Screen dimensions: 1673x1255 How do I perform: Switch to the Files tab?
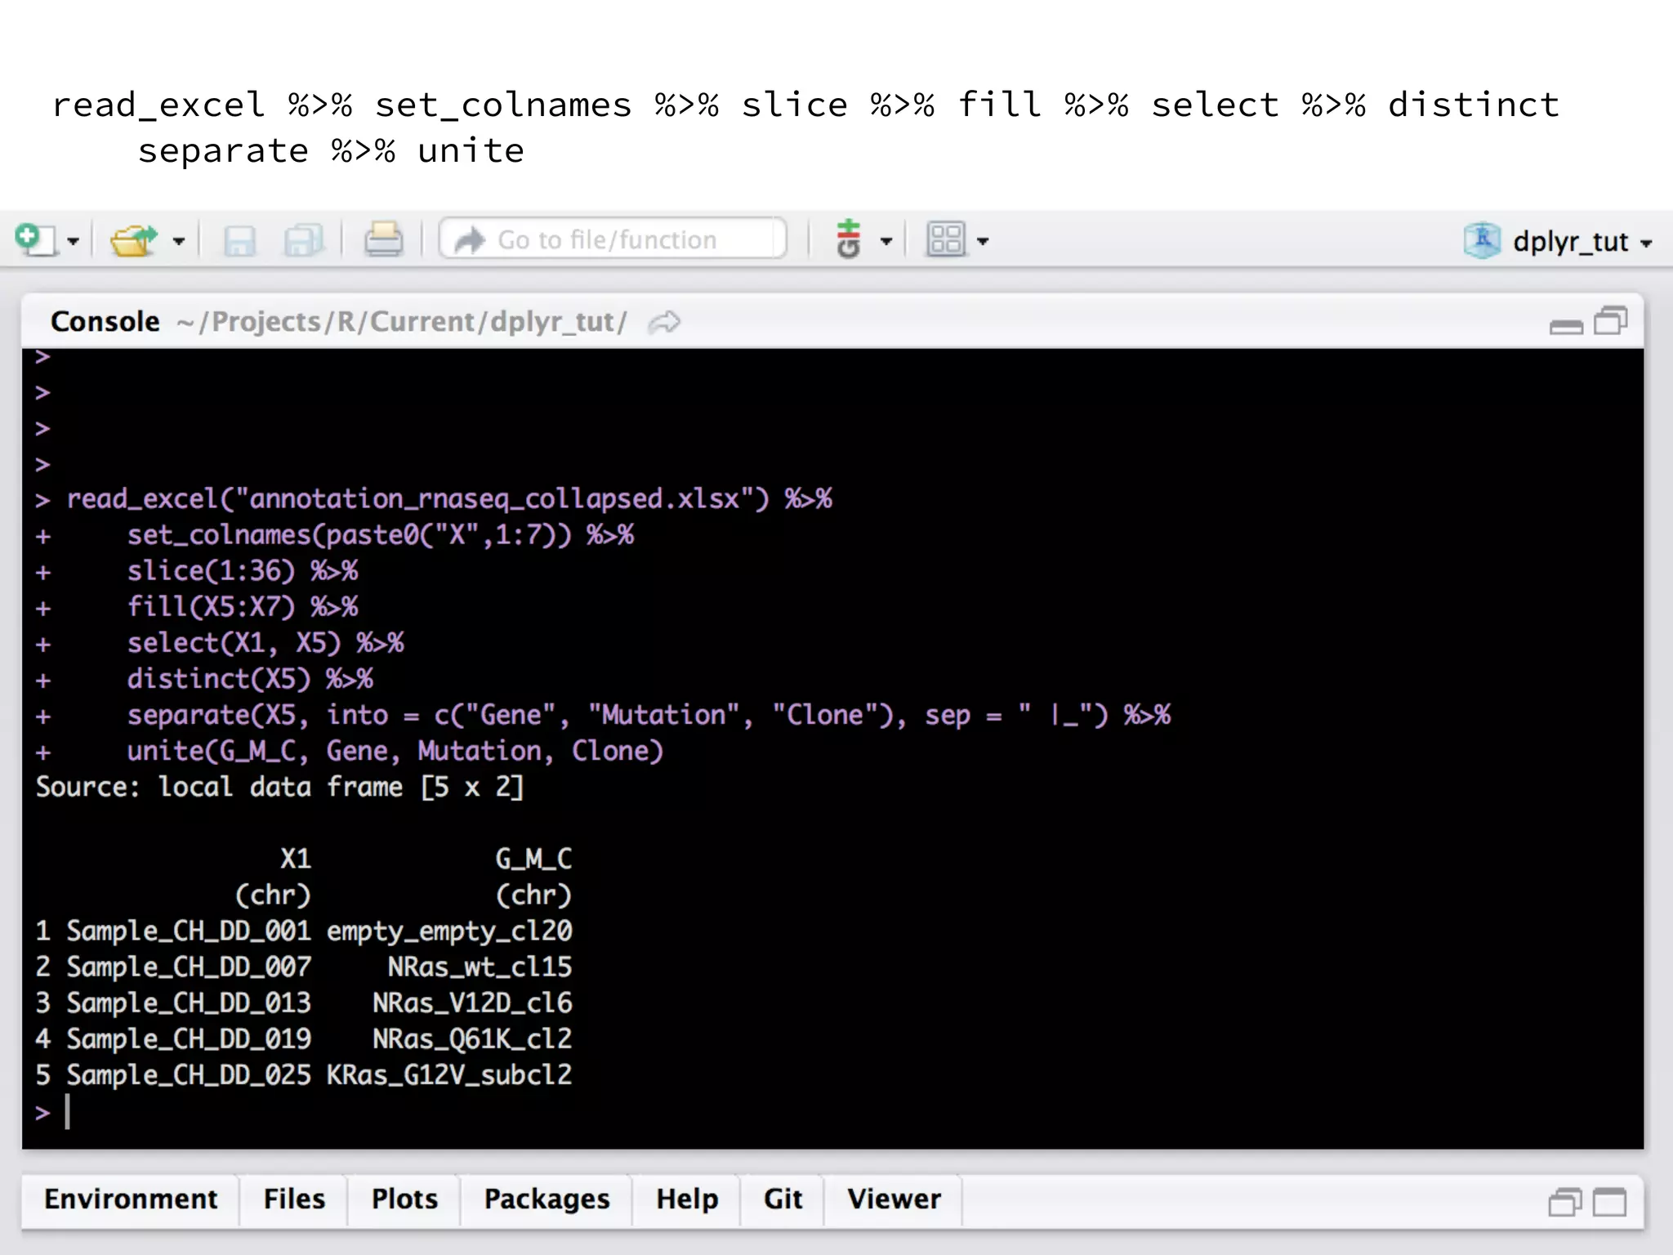(x=294, y=1199)
